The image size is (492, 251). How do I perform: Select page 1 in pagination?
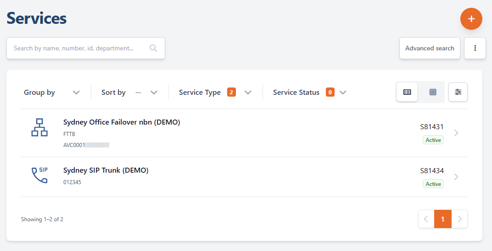pos(443,219)
